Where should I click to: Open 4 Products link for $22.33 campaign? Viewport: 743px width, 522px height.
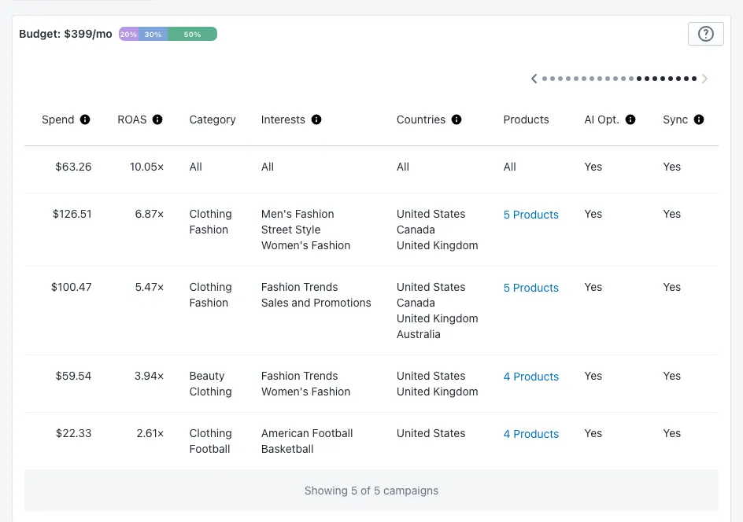[530, 434]
